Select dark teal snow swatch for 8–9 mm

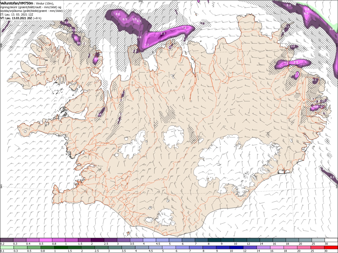214,240
